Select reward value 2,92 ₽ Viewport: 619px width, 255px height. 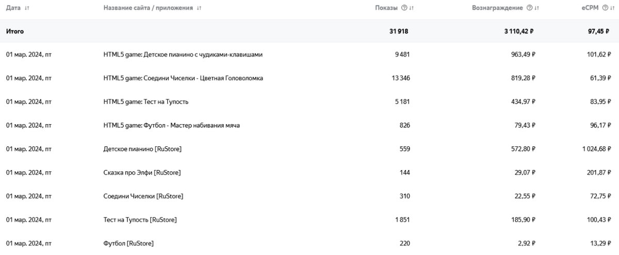tap(526, 243)
